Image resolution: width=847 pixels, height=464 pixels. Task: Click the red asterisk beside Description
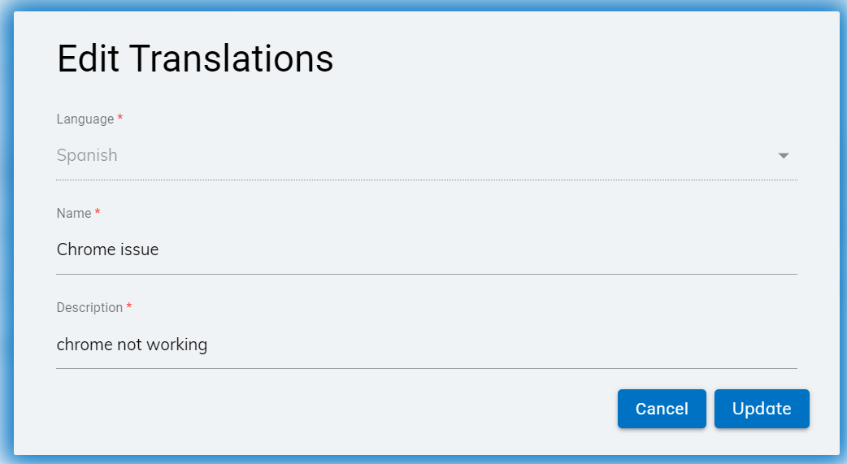[129, 308]
